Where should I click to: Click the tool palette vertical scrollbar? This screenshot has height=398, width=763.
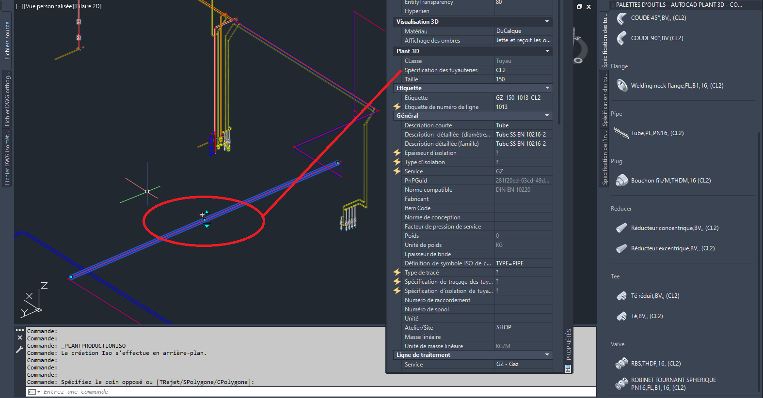tap(759, 261)
